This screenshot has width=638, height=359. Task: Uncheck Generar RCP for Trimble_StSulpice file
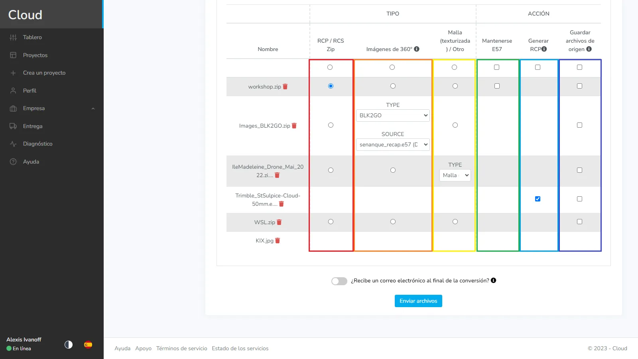[538, 199]
